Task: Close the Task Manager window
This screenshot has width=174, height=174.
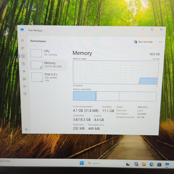Action: point(161,30)
